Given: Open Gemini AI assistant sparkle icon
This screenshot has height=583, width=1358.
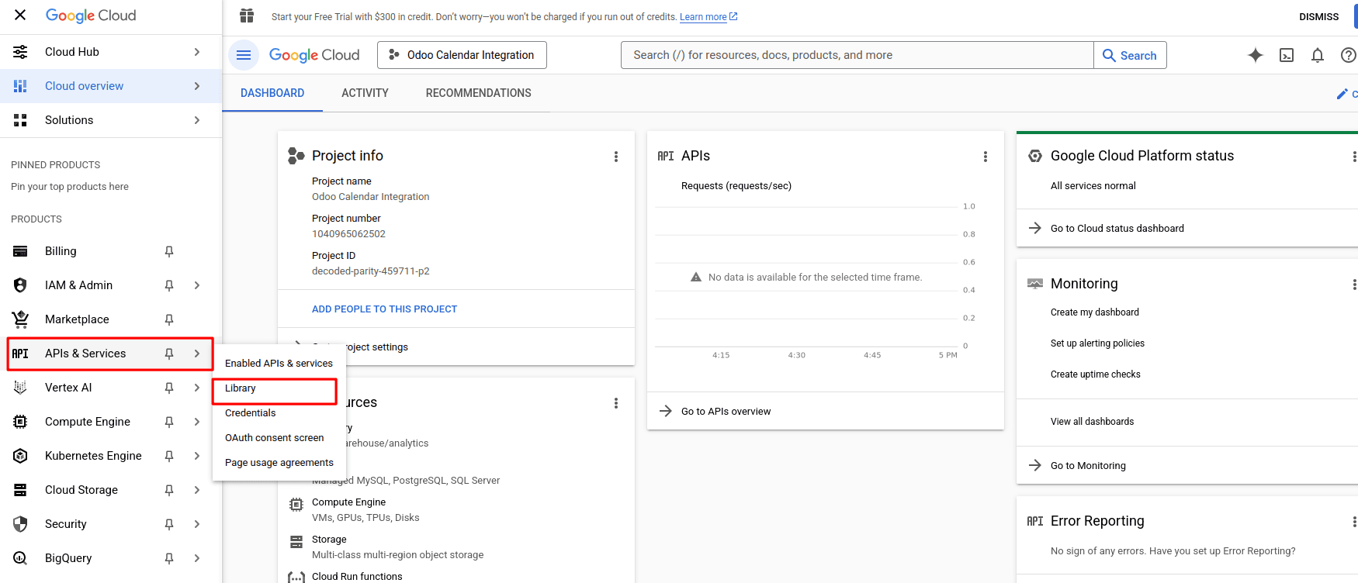Looking at the screenshot, I should pyautogui.click(x=1256, y=55).
